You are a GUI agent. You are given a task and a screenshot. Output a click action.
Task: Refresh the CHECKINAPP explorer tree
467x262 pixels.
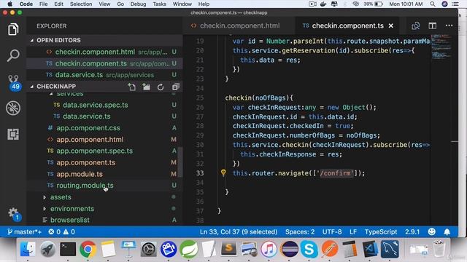tap(161, 87)
